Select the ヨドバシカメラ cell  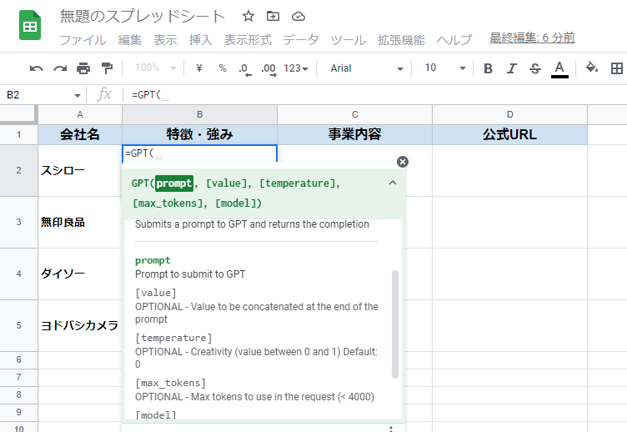(x=80, y=325)
